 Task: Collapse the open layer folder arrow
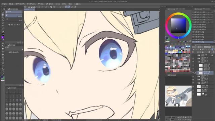click(x=197, y=62)
